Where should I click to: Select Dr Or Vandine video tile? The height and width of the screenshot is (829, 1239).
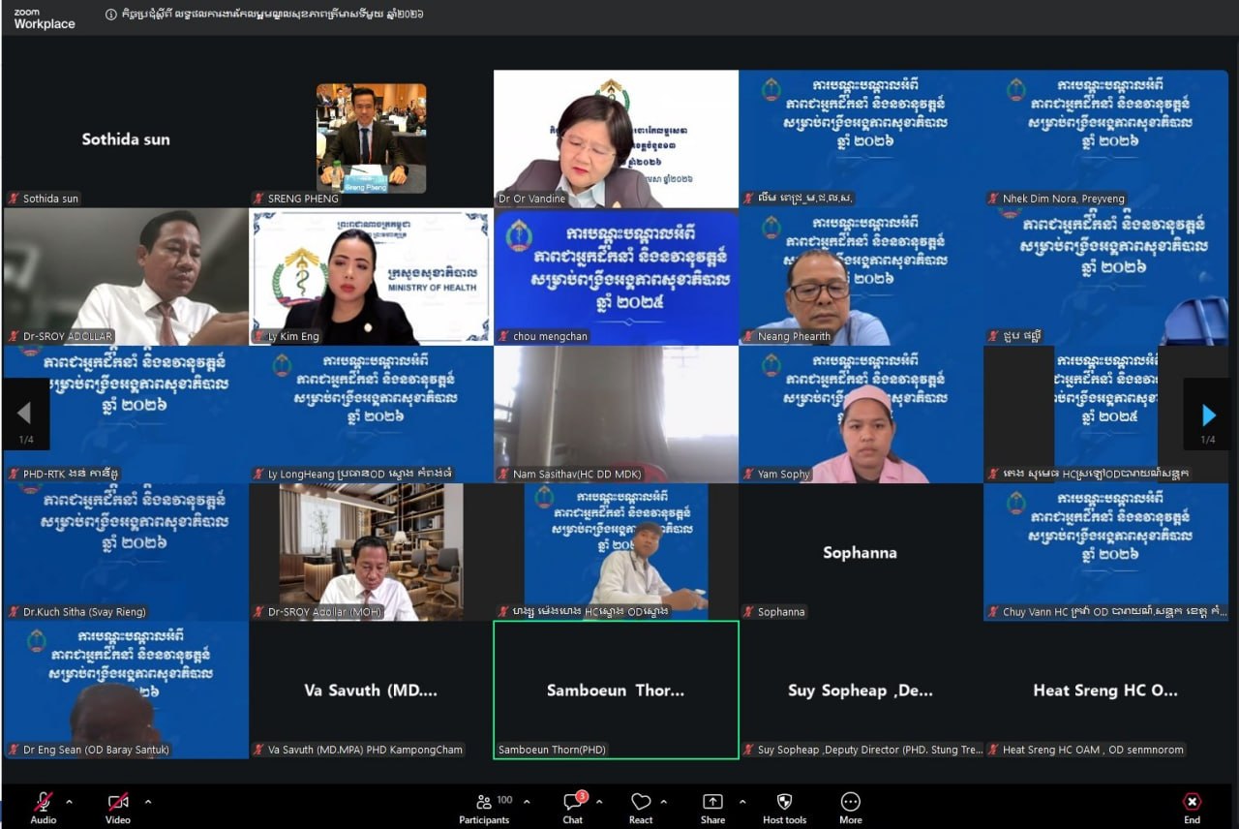[616, 138]
